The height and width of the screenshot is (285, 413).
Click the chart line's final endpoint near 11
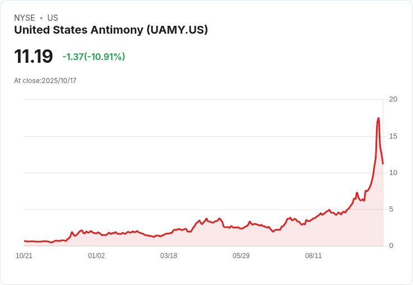point(383,164)
